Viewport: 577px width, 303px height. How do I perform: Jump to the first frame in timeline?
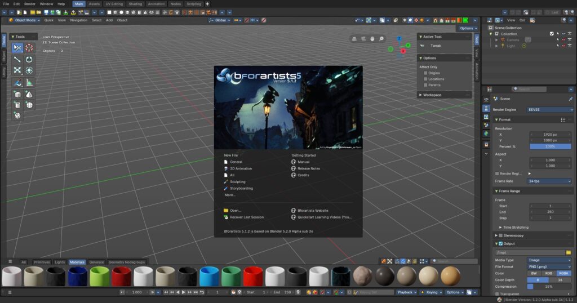pos(166,292)
